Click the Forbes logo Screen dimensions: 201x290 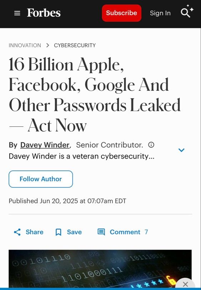(x=44, y=13)
